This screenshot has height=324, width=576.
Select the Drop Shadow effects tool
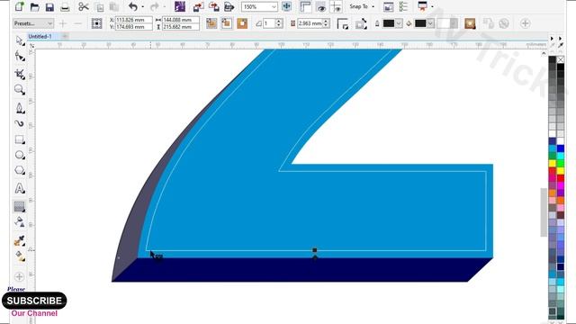(x=20, y=206)
